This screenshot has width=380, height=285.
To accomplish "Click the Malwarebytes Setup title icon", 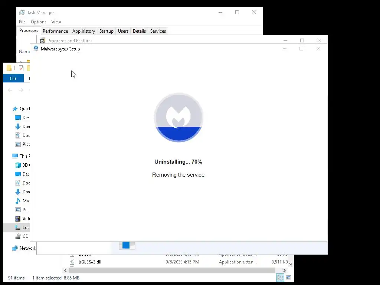I will click(36, 49).
